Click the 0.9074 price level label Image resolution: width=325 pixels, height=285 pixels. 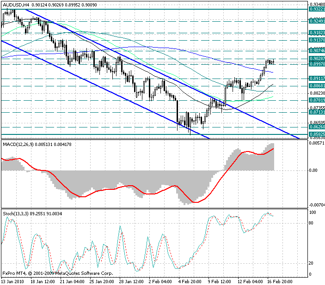click(317, 50)
